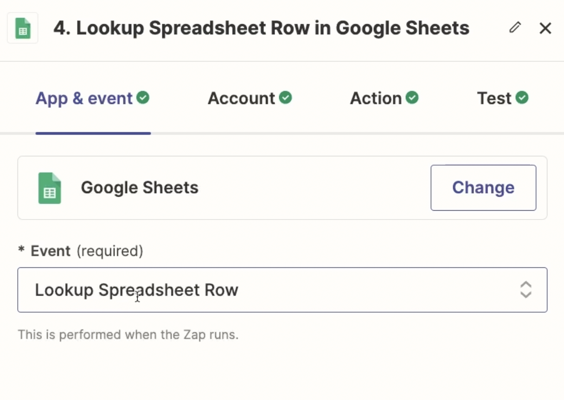
Task: Open the Event dropdown showing Lookup Spreadsheet Row
Action: [x=282, y=290]
